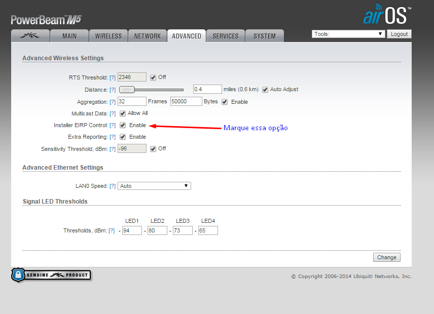Click the Ubiquiti Networks copyright text
Screen dimensions: 434x314
351,276
